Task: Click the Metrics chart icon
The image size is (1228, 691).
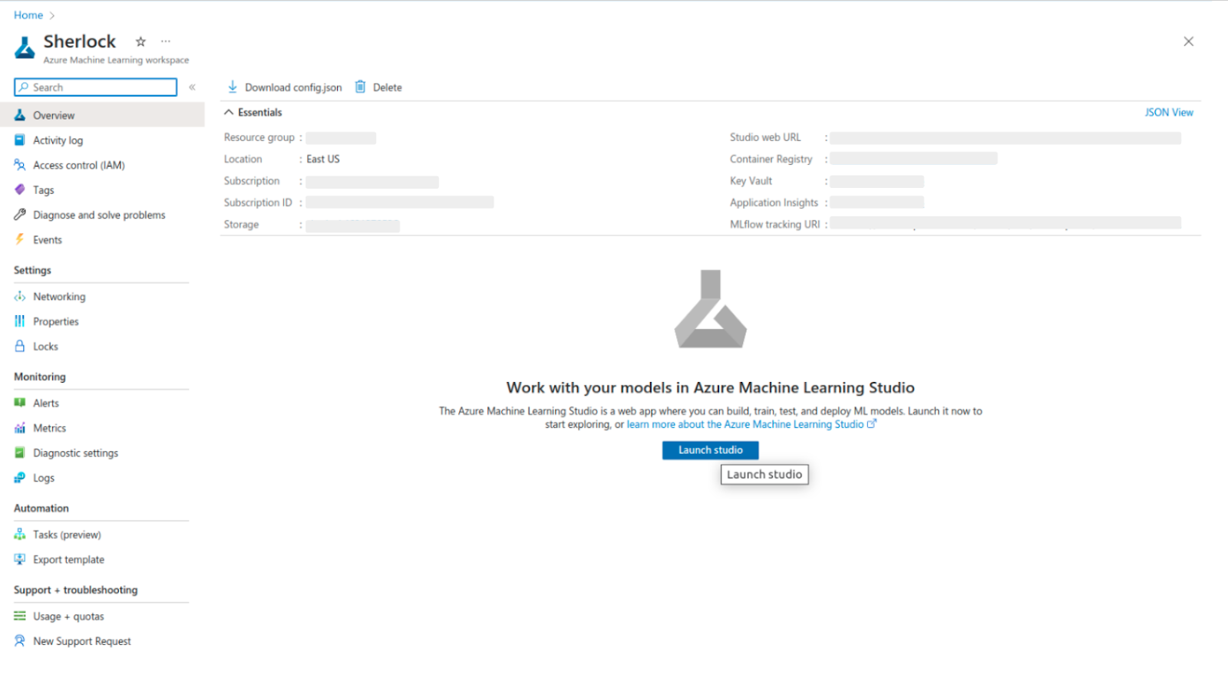Action: click(x=20, y=428)
